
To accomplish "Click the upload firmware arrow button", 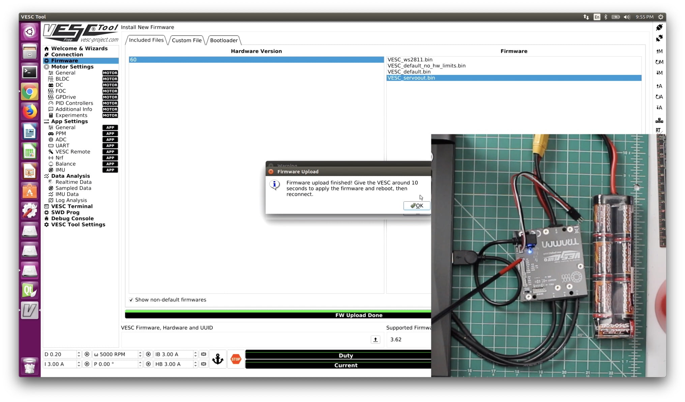I will coord(375,340).
